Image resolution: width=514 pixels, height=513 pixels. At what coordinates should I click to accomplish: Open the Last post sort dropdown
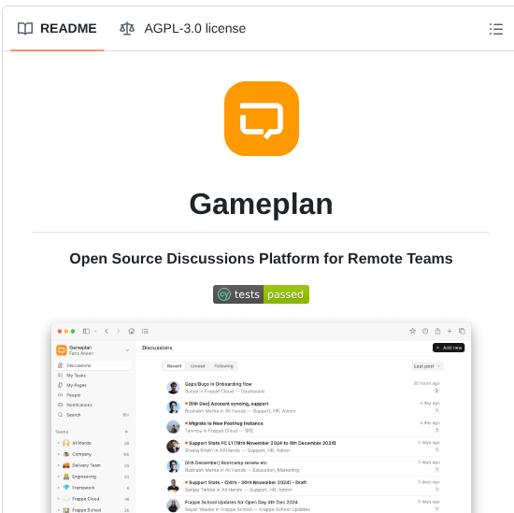click(x=427, y=366)
